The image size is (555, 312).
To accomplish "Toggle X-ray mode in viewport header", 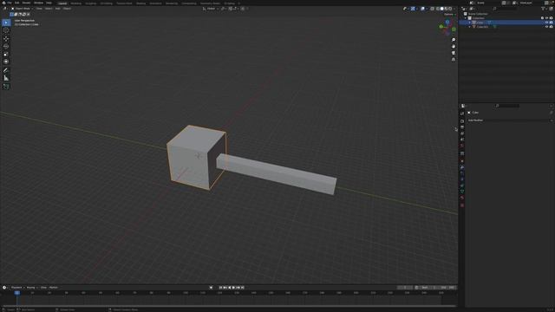I will 432,9.
